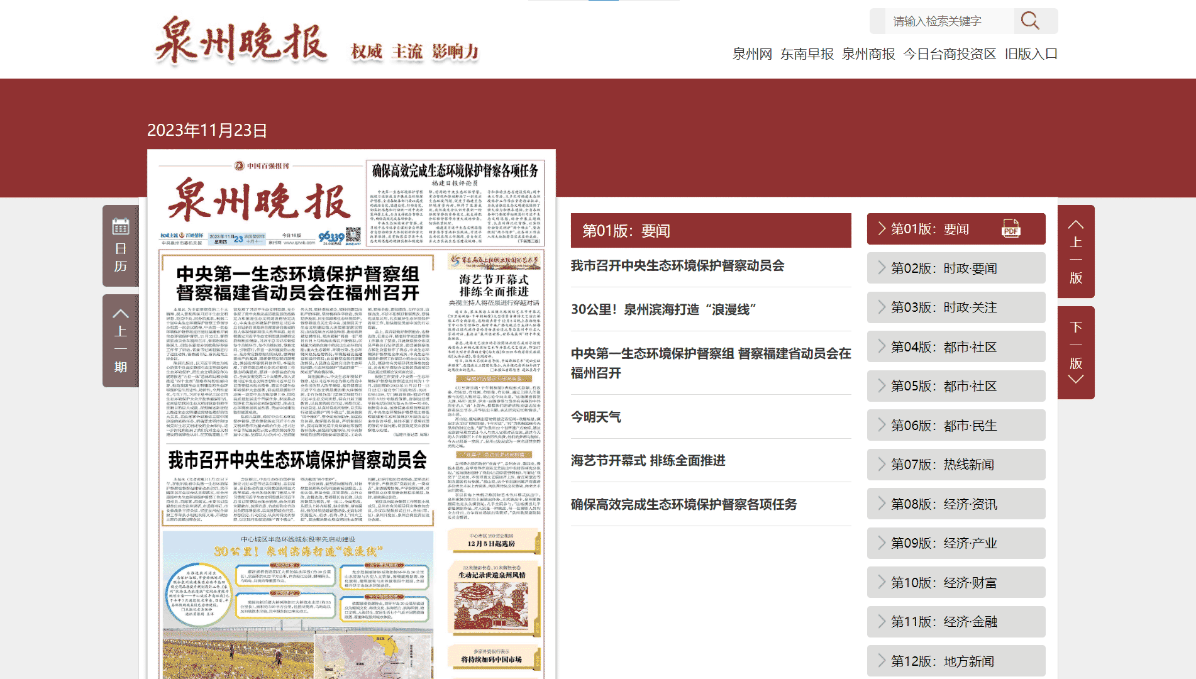Image resolution: width=1196 pixels, height=679 pixels.
Task: Download PDF of 第01版
Action: pyautogui.click(x=1011, y=229)
